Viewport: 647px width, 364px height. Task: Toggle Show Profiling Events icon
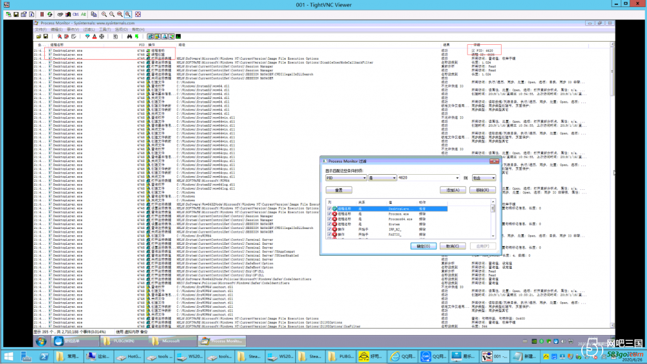pos(178,36)
